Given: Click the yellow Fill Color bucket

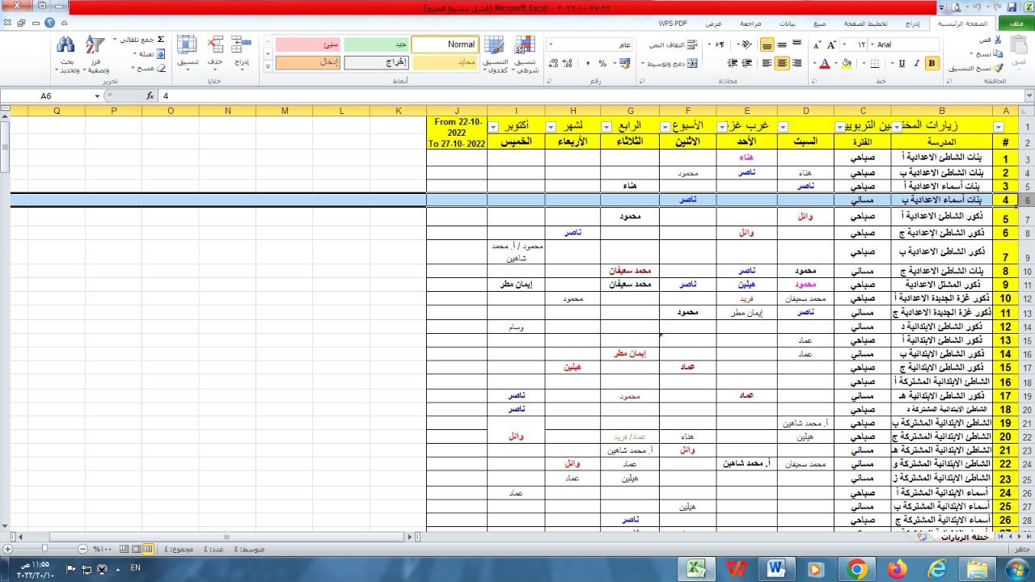Looking at the screenshot, I should [x=847, y=63].
